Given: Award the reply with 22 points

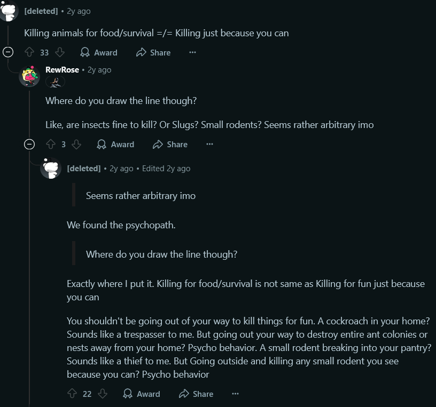Looking at the screenshot, I should [142, 394].
